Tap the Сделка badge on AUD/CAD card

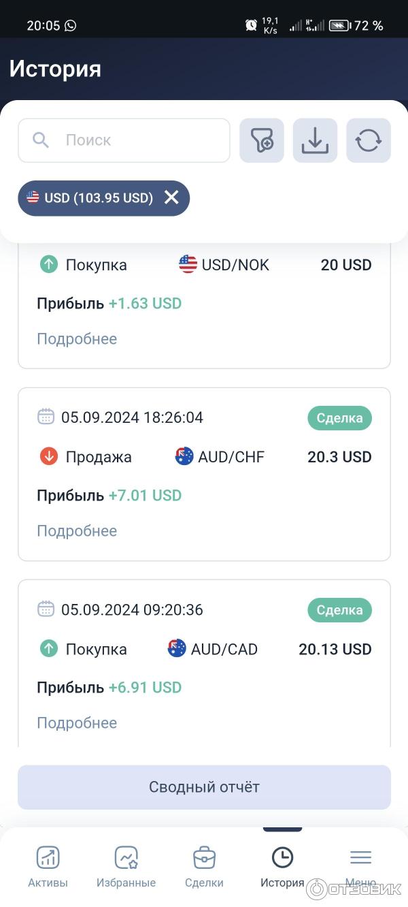click(x=339, y=610)
